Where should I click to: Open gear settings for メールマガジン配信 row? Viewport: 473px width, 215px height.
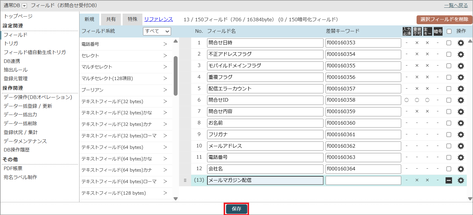[x=461, y=180]
